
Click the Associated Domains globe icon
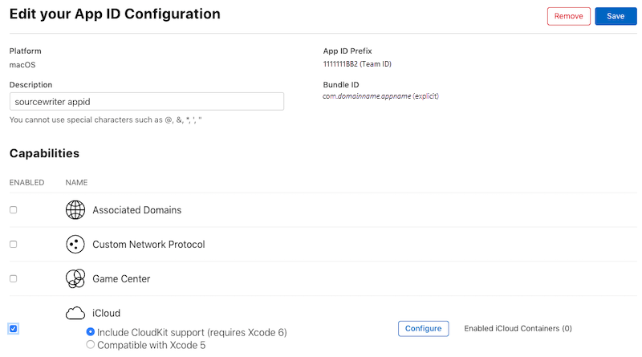click(x=75, y=210)
